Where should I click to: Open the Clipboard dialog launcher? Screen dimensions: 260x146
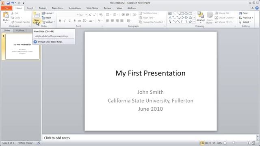(x=30, y=26)
